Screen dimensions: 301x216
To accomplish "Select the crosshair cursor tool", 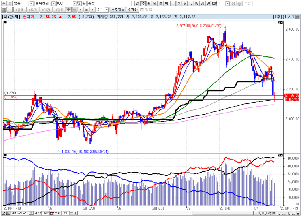I will tap(69, 10).
